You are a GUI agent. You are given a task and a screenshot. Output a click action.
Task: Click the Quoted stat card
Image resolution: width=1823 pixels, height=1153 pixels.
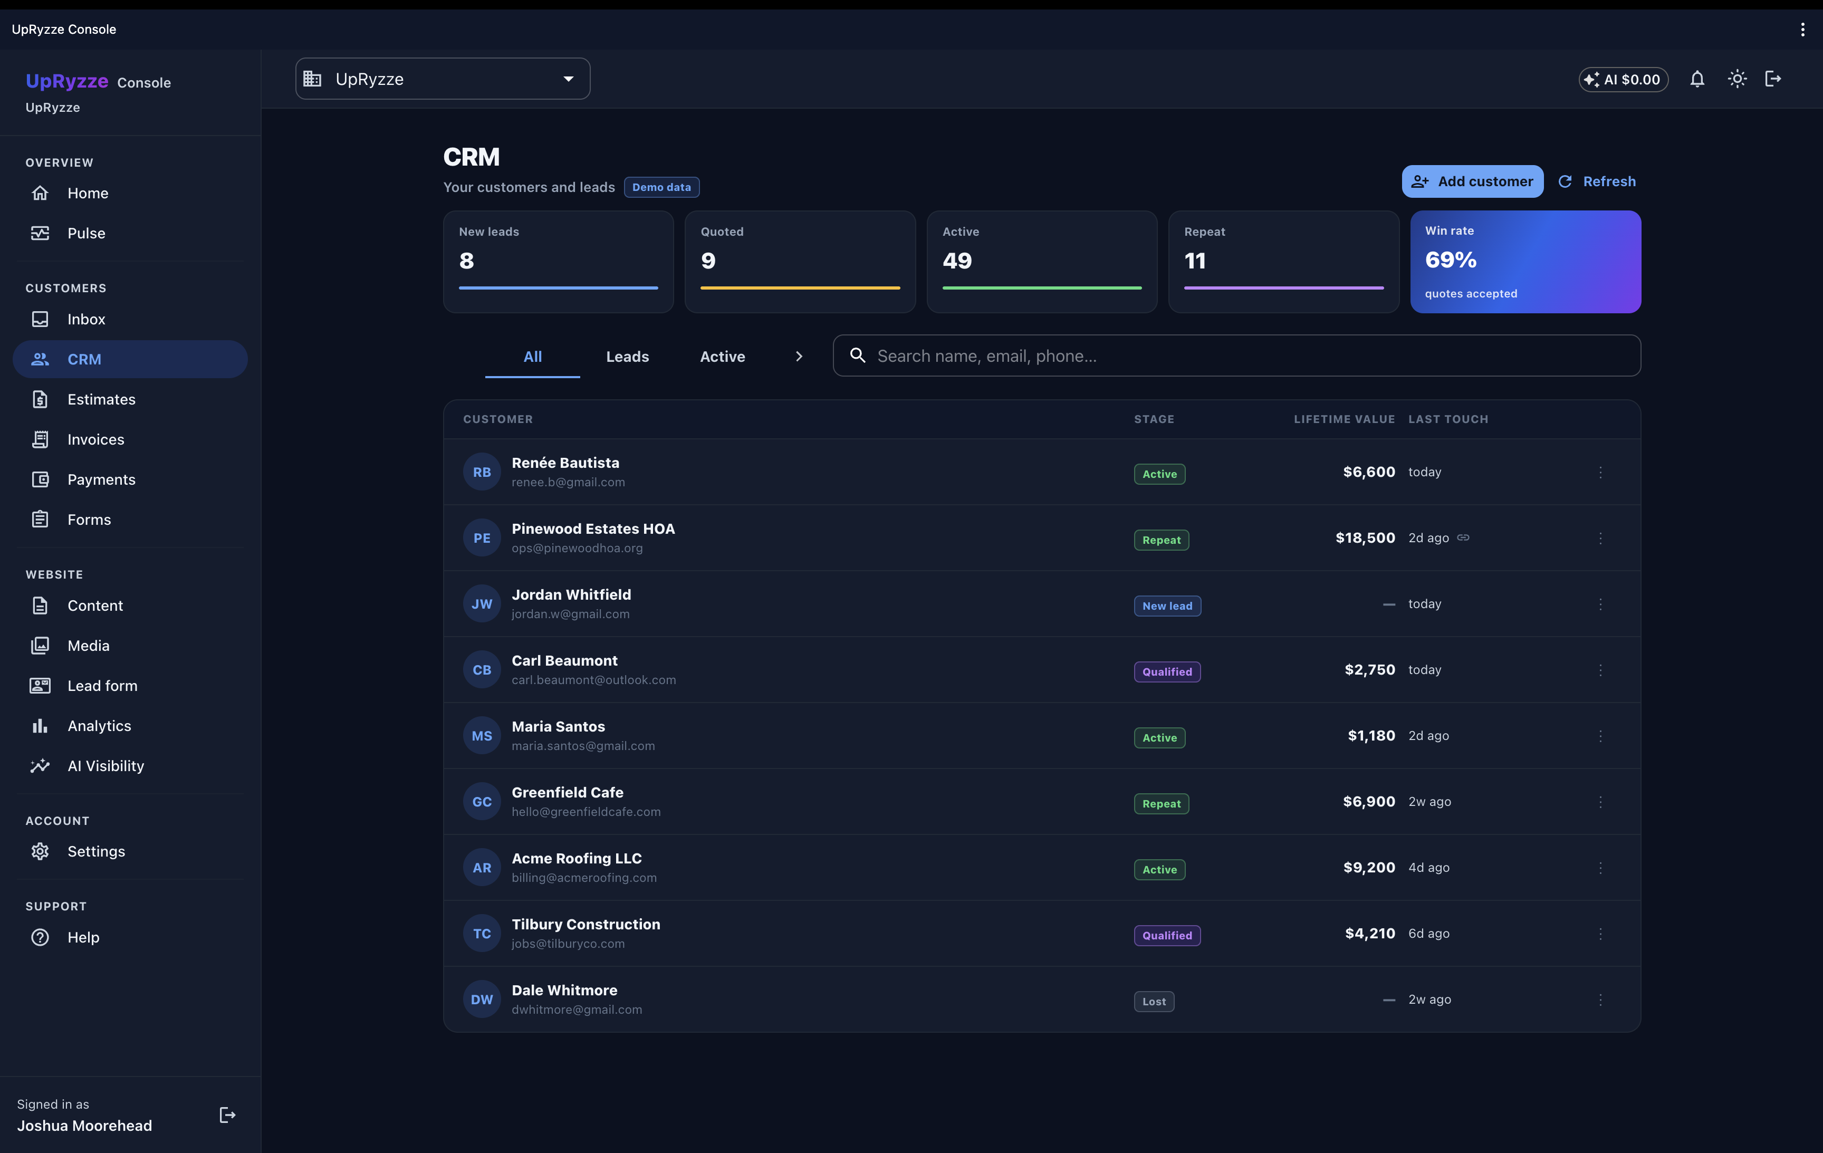[x=800, y=262]
